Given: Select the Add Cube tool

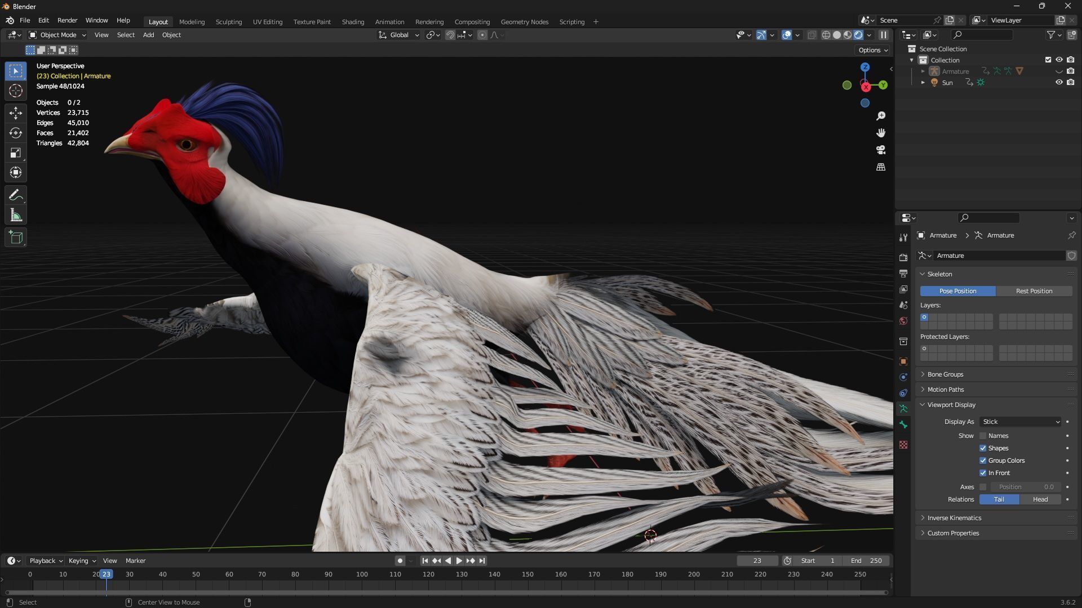Looking at the screenshot, I should click(x=16, y=238).
